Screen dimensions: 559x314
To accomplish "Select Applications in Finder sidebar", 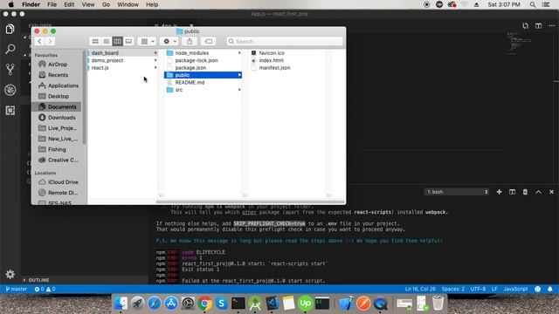I will click(63, 85).
